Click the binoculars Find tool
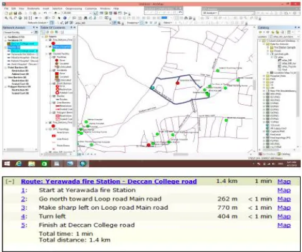302x252 pixels. tap(85, 18)
